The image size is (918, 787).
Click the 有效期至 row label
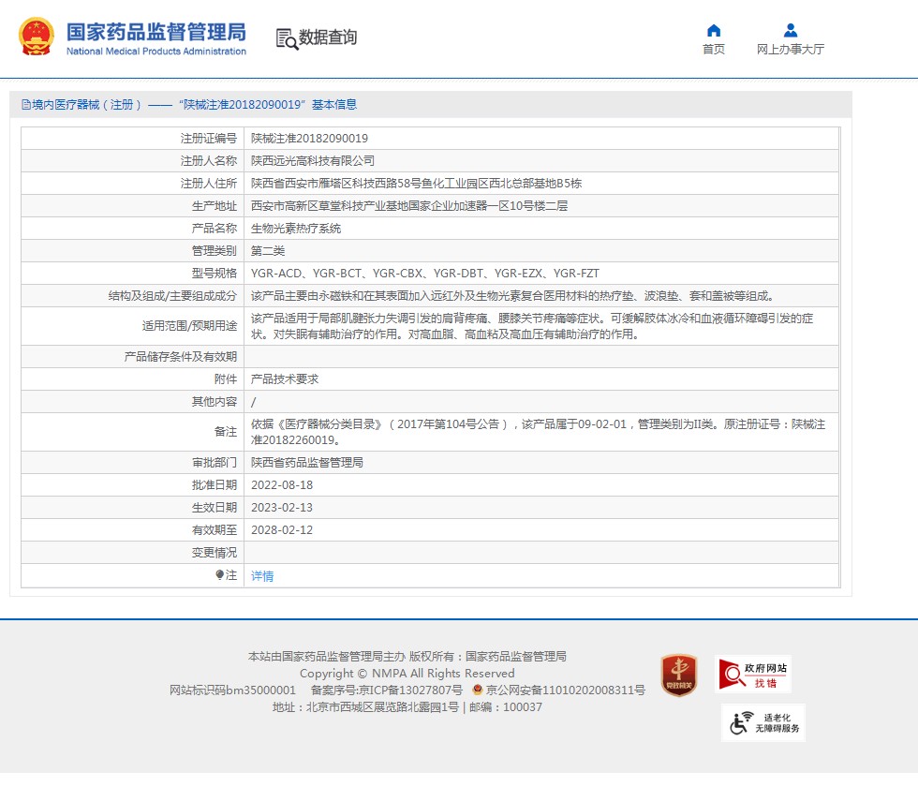pyautogui.click(x=215, y=530)
